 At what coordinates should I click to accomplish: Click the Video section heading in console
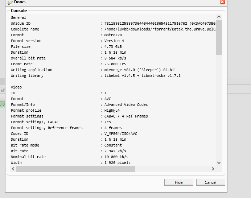coord(16,87)
